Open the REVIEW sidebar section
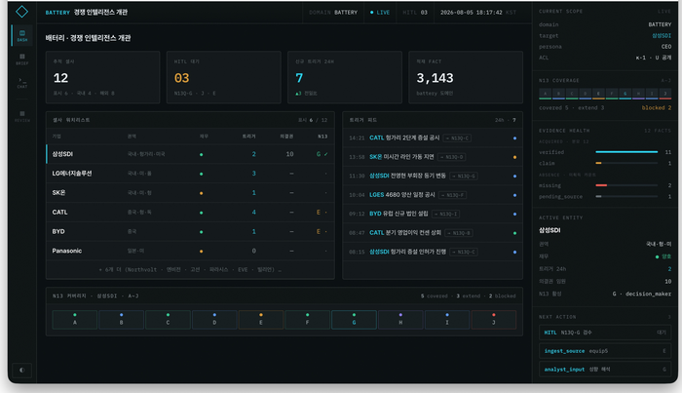This screenshot has width=682, height=393. (22, 116)
